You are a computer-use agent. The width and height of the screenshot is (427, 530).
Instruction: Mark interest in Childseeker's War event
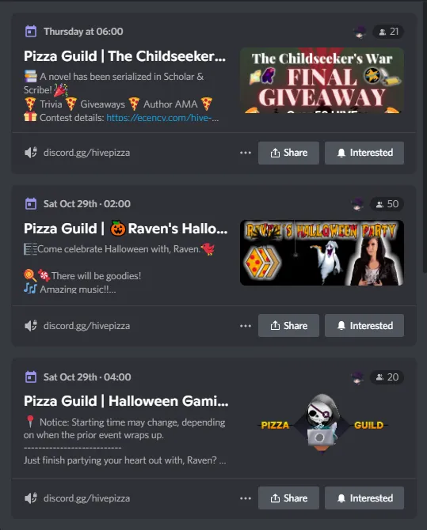coord(364,153)
